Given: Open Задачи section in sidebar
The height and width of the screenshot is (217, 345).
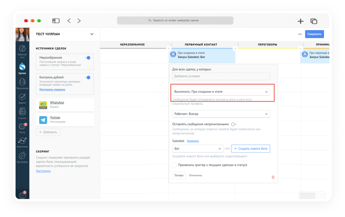Looking at the screenshot, I should 22,98.
